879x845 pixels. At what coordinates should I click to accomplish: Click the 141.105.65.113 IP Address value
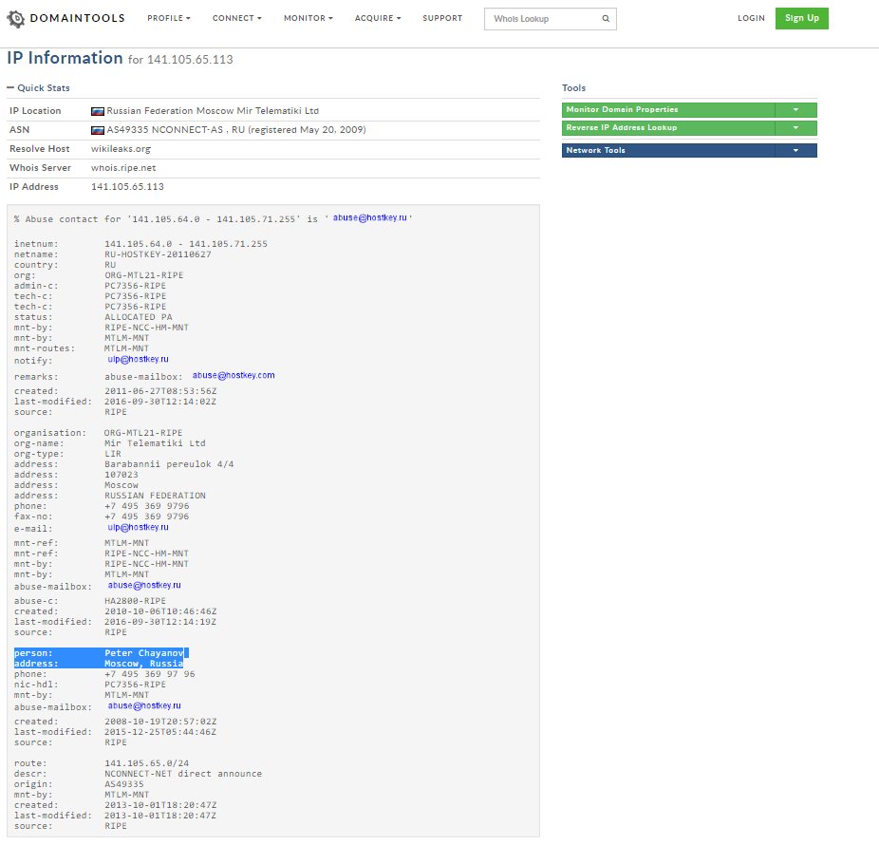[x=127, y=187]
